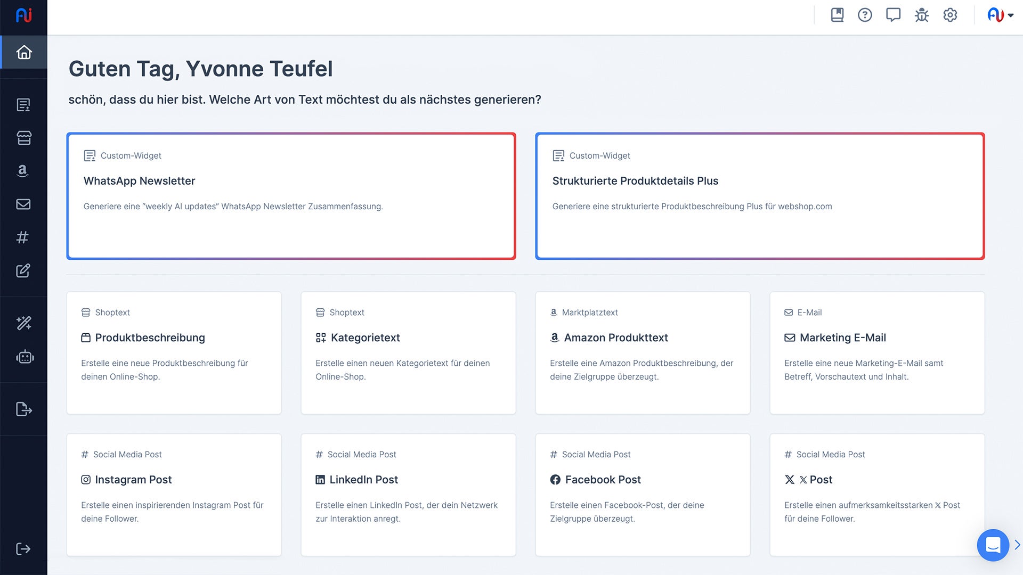Image resolution: width=1023 pixels, height=575 pixels.
Task: Choose the Instagram Post card
Action: click(x=174, y=495)
